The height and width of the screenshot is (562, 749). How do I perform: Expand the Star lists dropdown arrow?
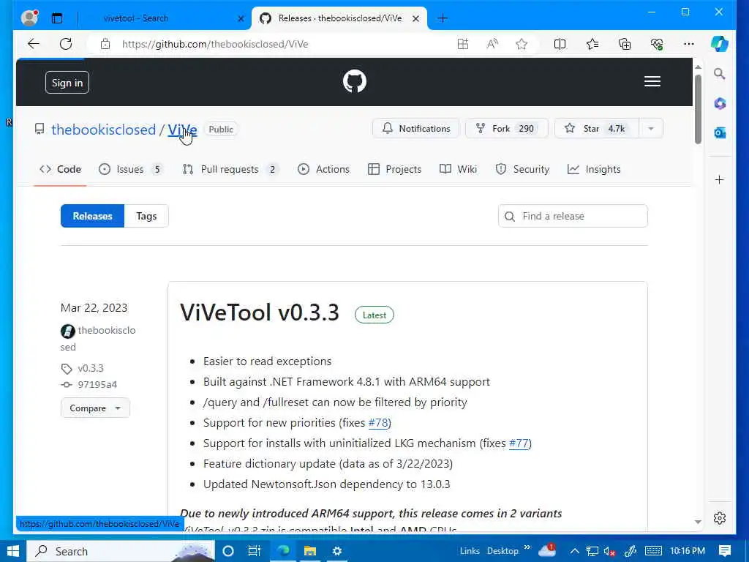click(x=650, y=129)
